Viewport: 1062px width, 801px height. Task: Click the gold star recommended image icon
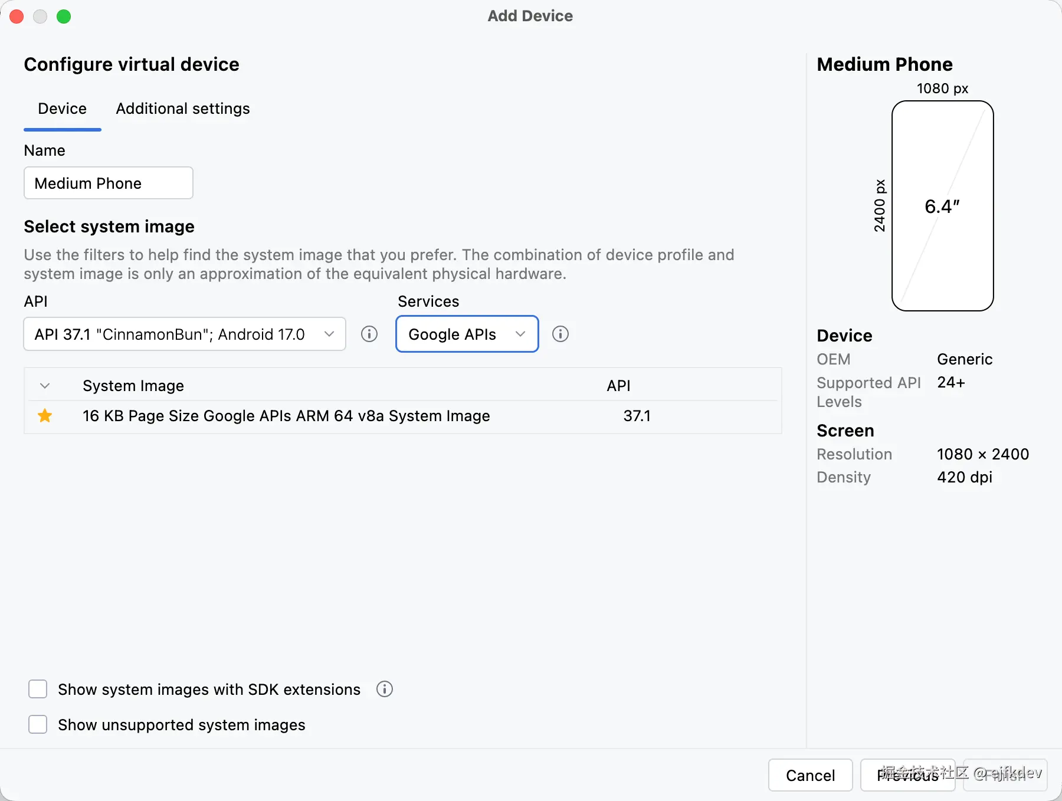[x=45, y=416]
